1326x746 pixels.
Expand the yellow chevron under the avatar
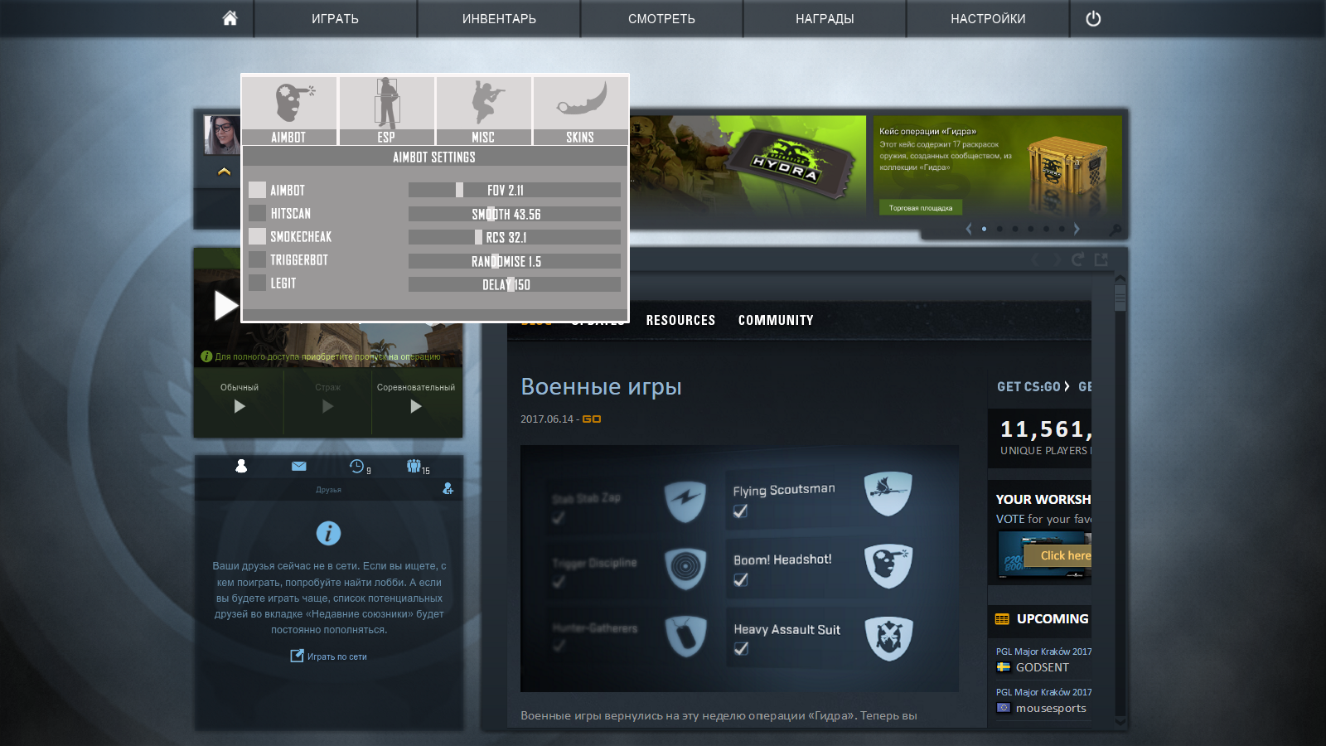point(224,172)
